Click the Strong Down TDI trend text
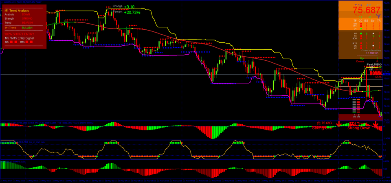Image resolution: width=391 pixels, height=183 pixels. click(x=359, y=128)
